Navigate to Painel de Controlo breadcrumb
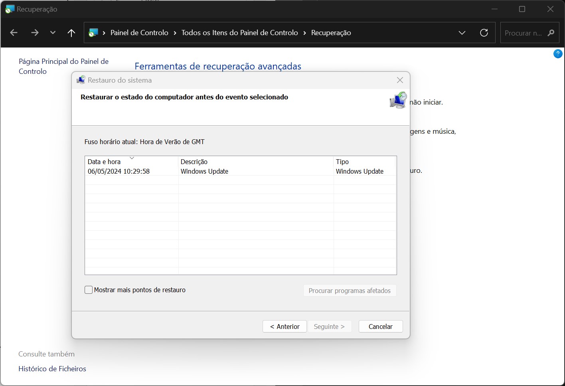 [x=139, y=33]
